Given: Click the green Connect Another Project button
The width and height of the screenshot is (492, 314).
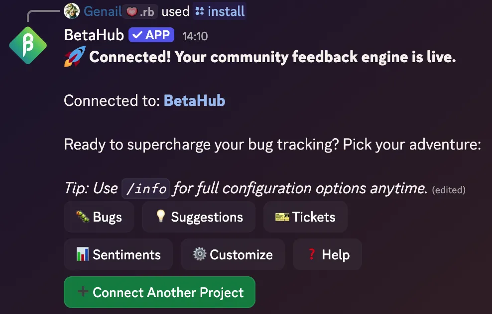Looking at the screenshot, I should click(x=159, y=293).
